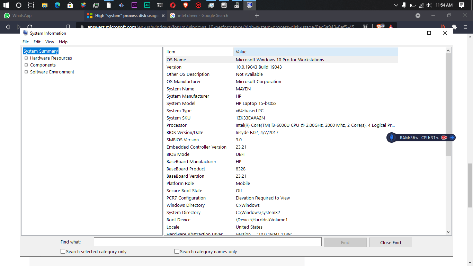Open the browser extensions puzzle icon
Image resolution: width=473 pixels, height=266 pixels.
click(454, 27)
